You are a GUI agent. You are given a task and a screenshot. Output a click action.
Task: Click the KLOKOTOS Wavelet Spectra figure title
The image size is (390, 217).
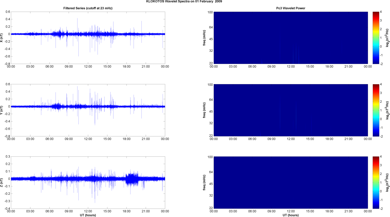(184, 2)
